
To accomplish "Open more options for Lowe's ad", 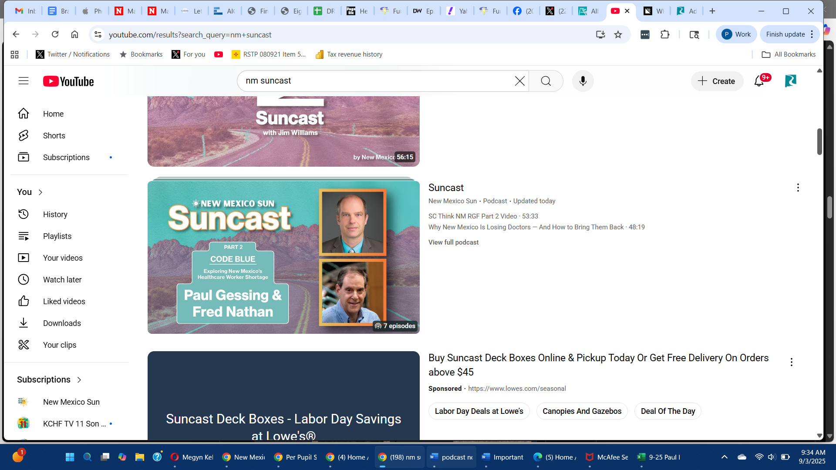I will click(x=791, y=362).
